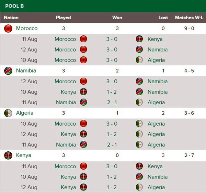Image resolution: width=206 pixels, height=193 pixels.
Task: Under Kenya's standings, click Namibia flag in 10 Aug match
Action: (x=139, y=177)
